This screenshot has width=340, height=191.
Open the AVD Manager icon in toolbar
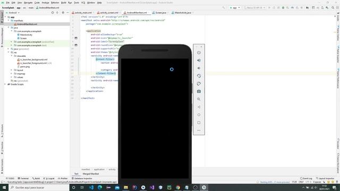[322, 7]
